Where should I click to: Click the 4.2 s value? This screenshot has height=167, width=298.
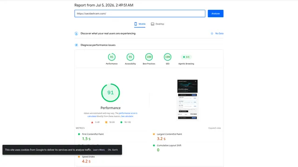86,161
